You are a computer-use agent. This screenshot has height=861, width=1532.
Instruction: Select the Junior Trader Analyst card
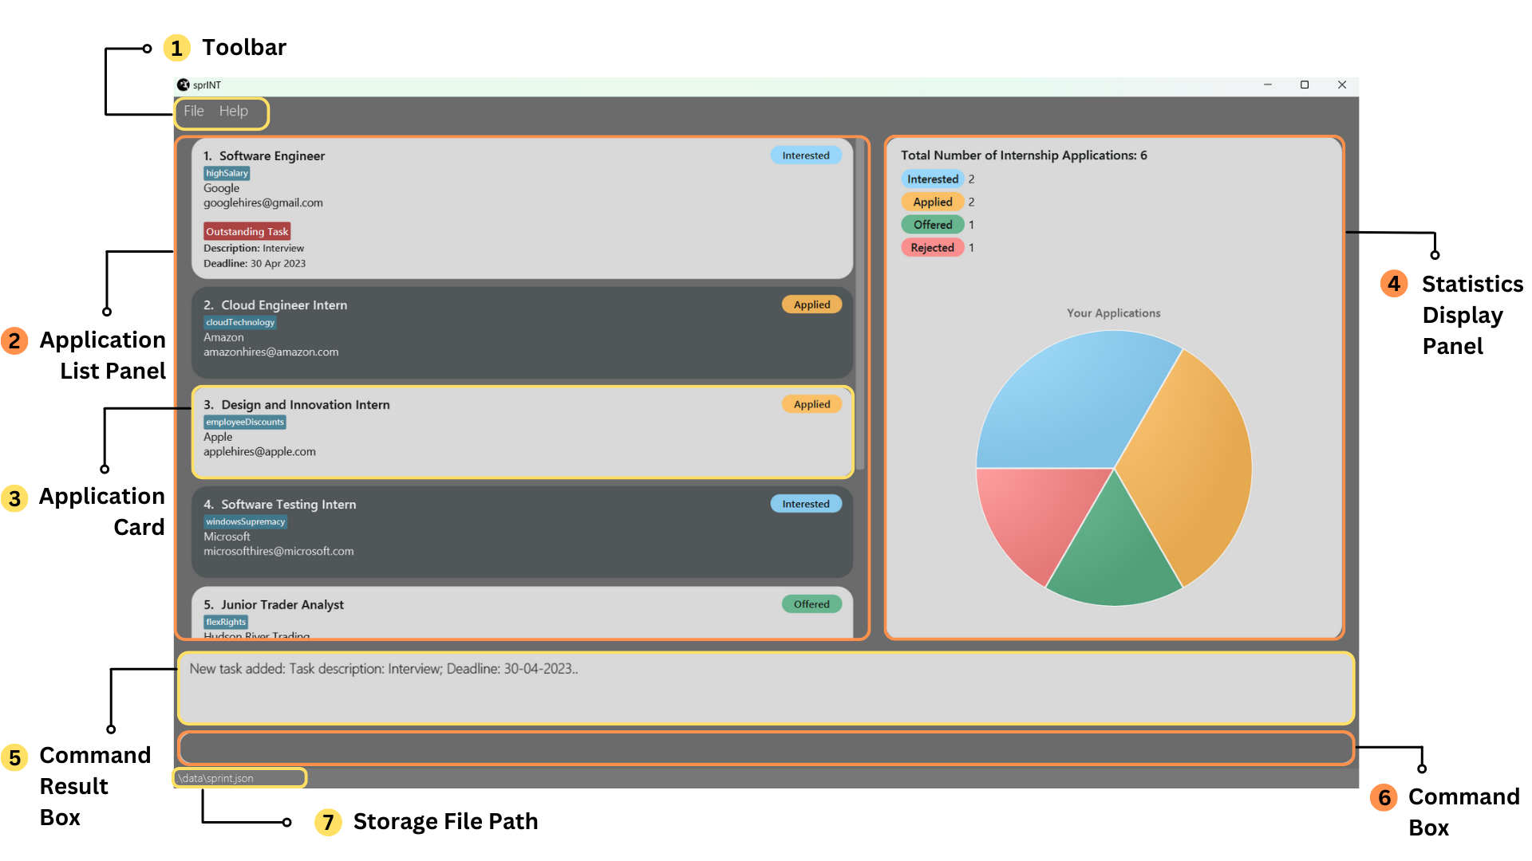(522, 611)
